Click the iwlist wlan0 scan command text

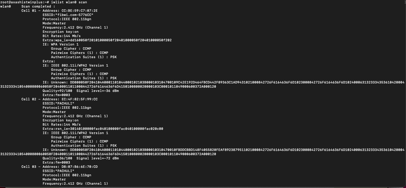click(x=69, y=2)
